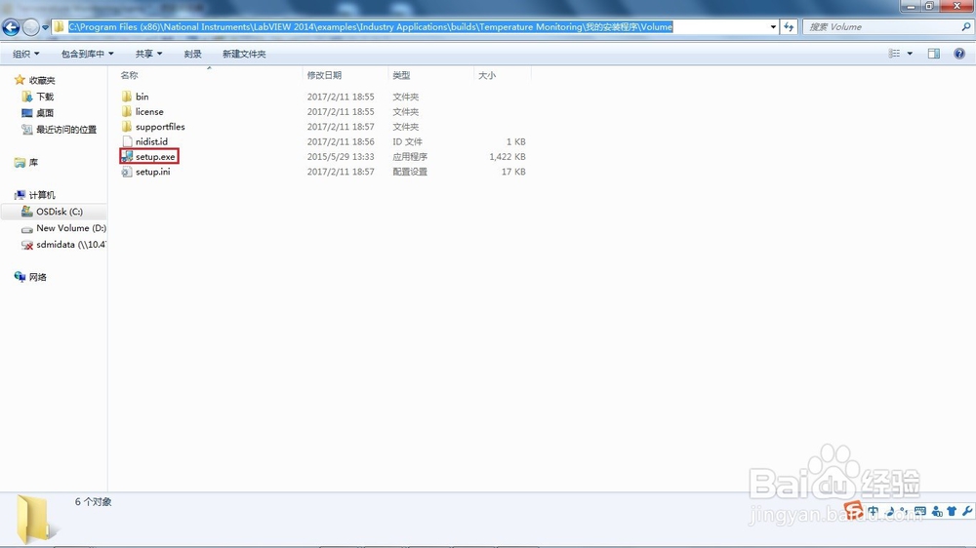Image resolution: width=976 pixels, height=548 pixels.
Task: Click the 库 library icon
Action: tap(20, 162)
